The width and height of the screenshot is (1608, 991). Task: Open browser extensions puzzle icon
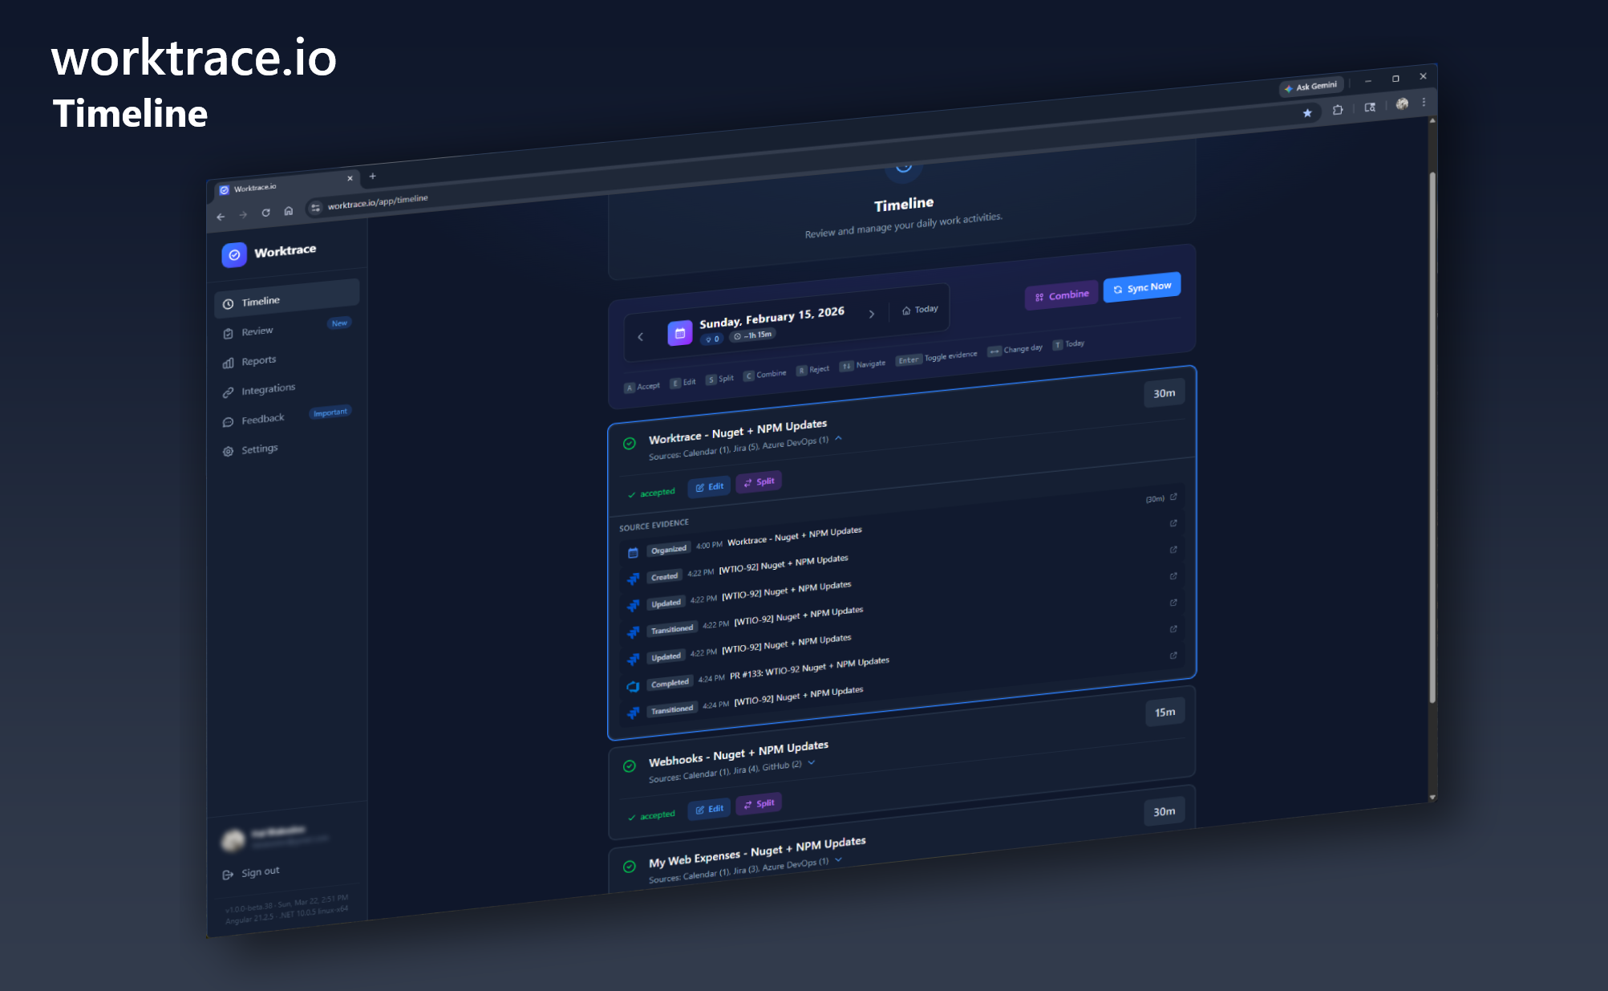tap(1338, 110)
